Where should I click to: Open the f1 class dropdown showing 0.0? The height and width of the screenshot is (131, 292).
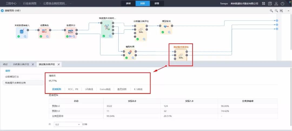[68, 124]
